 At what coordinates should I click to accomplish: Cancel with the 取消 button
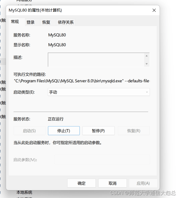click(112, 183)
